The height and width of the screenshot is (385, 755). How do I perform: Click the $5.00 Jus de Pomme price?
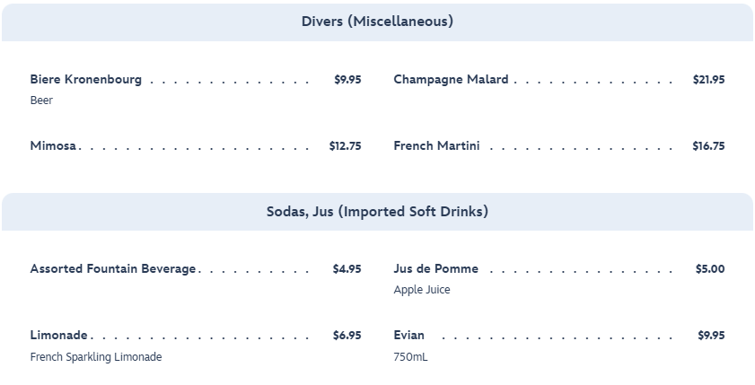coord(710,269)
